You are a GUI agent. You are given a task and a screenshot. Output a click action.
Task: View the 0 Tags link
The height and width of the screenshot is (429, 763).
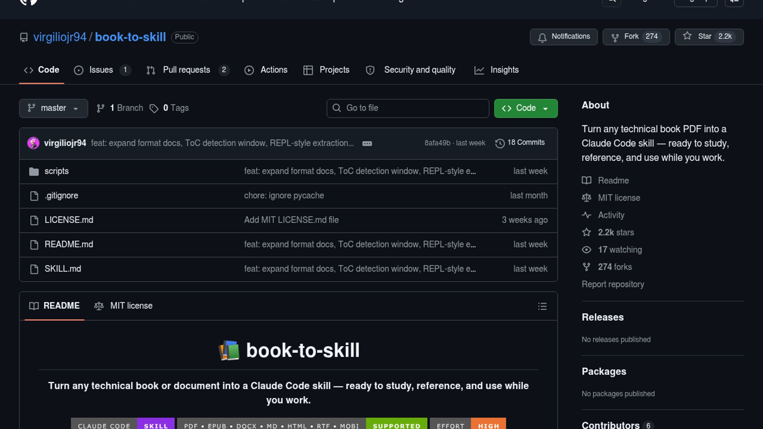coord(169,108)
